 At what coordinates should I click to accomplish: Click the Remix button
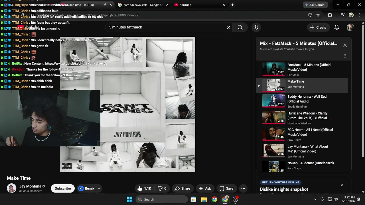(x=86, y=188)
